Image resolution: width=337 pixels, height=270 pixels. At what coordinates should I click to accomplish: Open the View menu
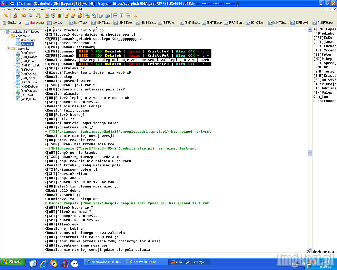(x=17, y=9)
